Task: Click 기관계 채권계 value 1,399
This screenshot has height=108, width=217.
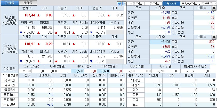Action: (158, 85)
